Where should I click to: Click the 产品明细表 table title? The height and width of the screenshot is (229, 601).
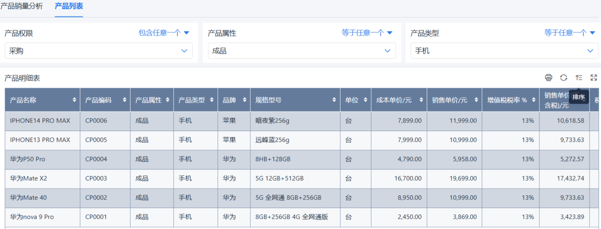pyautogui.click(x=22, y=78)
